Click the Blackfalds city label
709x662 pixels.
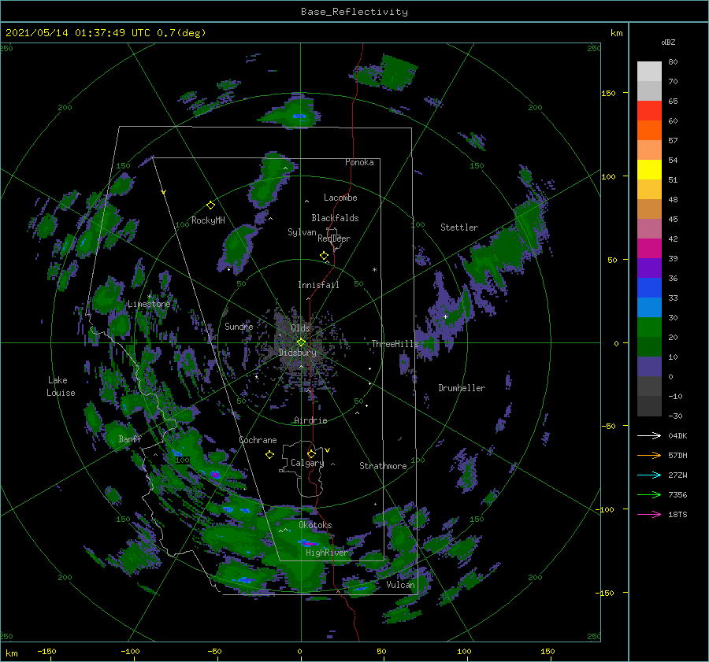click(335, 218)
